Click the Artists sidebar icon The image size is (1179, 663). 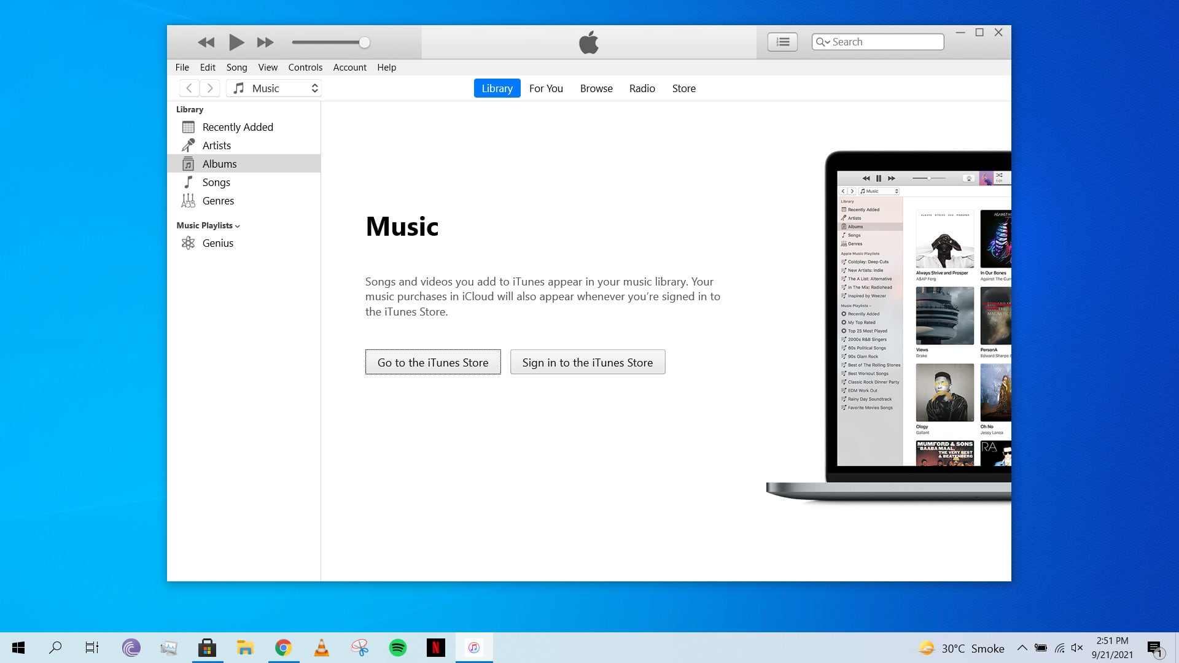tap(190, 145)
